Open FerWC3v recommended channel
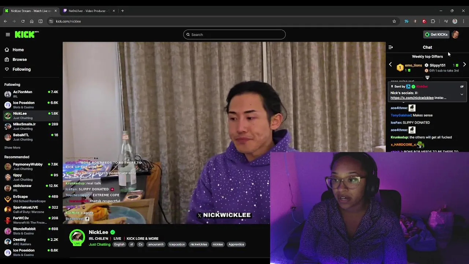 coord(31,220)
